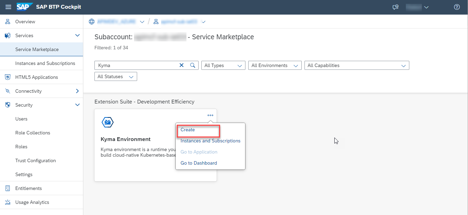Collapse the Security section chevron
This screenshot has width=468, height=215.
point(77,105)
